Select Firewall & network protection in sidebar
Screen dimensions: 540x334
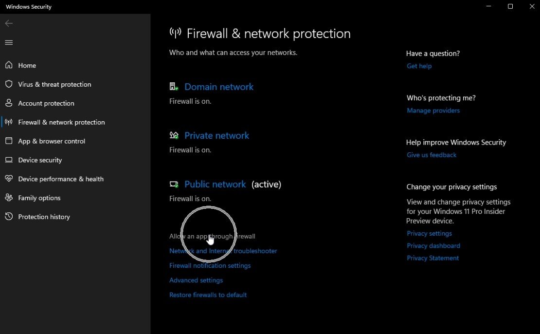click(61, 122)
